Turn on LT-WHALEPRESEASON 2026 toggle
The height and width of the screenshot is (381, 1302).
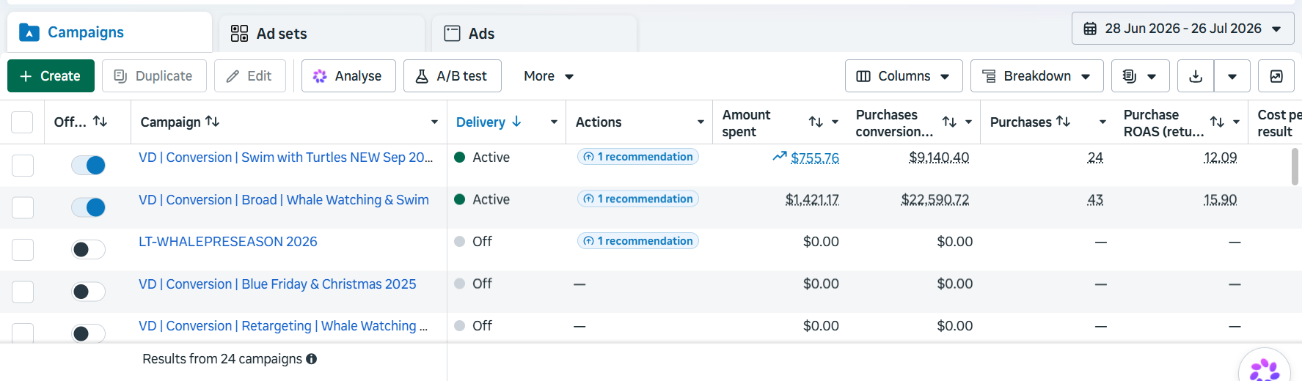pyautogui.click(x=88, y=250)
